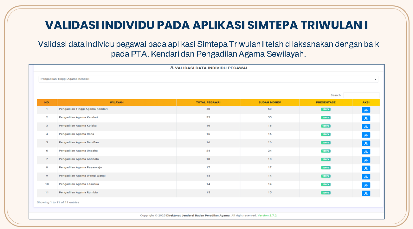Click row text Pengadilan Agama Bau-Bau
This screenshot has height=229, width=413.
coord(79,142)
